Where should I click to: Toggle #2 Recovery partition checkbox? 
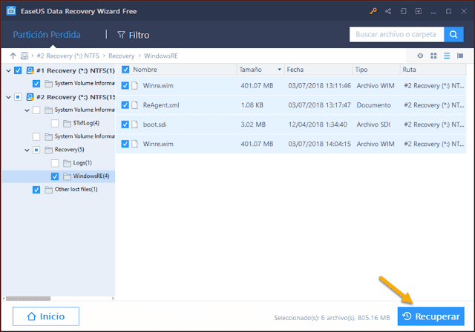[x=18, y=97]
